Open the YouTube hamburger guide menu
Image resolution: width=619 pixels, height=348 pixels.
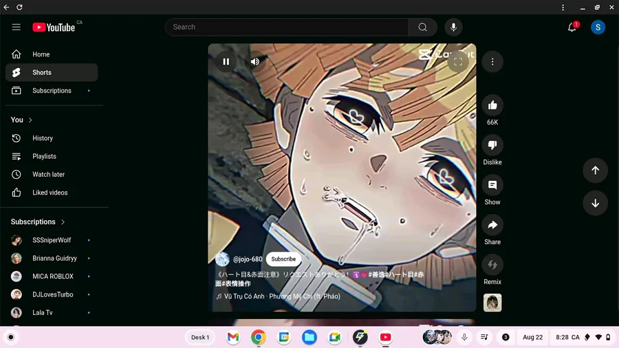[x=17, y=28]
